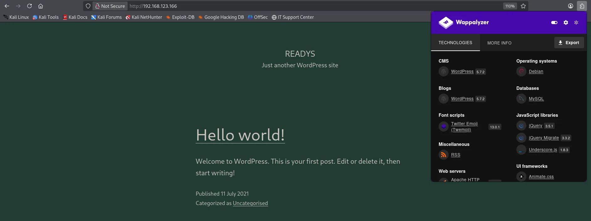Click the CMS WordPress 5.7.2 version badge

tap(480, 72)
